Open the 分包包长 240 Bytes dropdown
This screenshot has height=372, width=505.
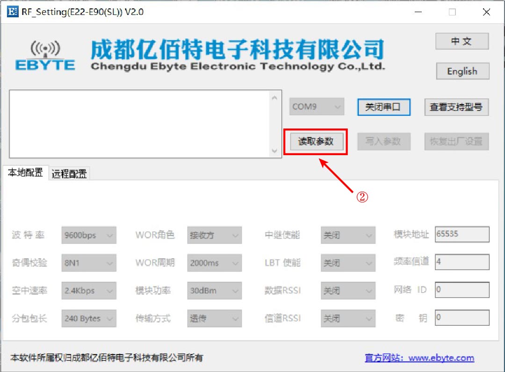[x=89, y=318]
